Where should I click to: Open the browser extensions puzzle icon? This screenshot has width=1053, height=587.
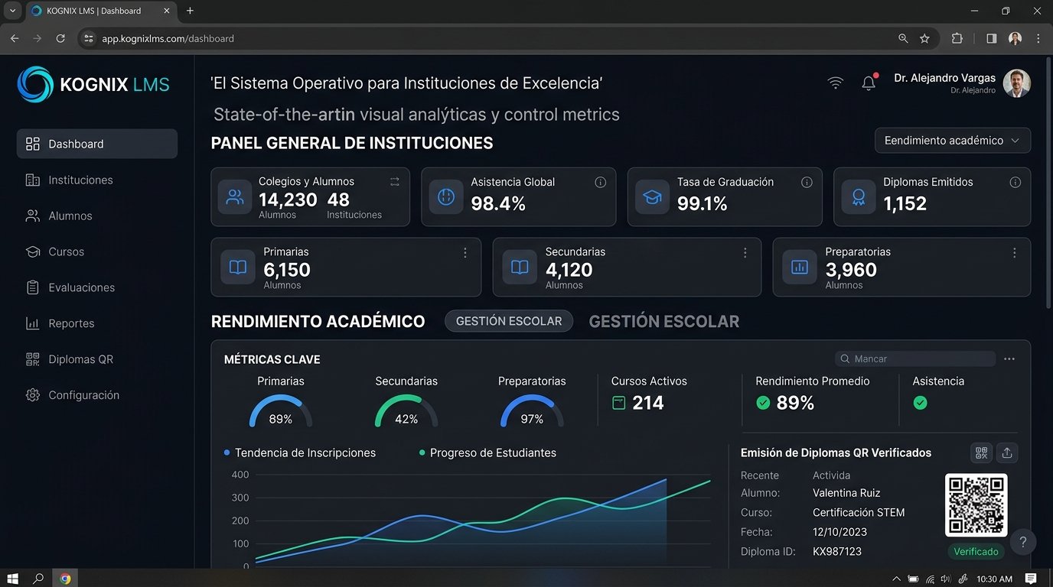pyautogui.click(x=957, y=38)
